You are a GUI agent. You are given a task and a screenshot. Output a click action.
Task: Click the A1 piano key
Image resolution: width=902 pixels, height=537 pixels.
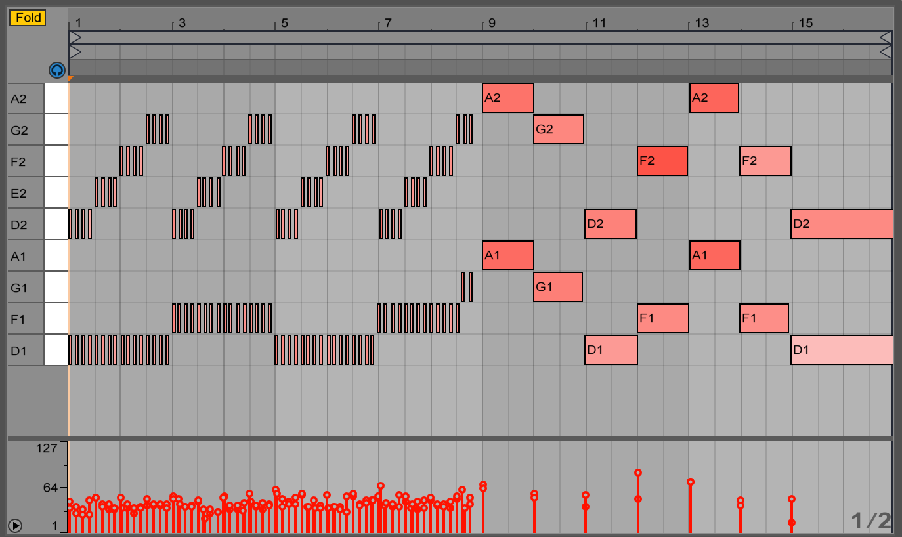pos(56,255)
